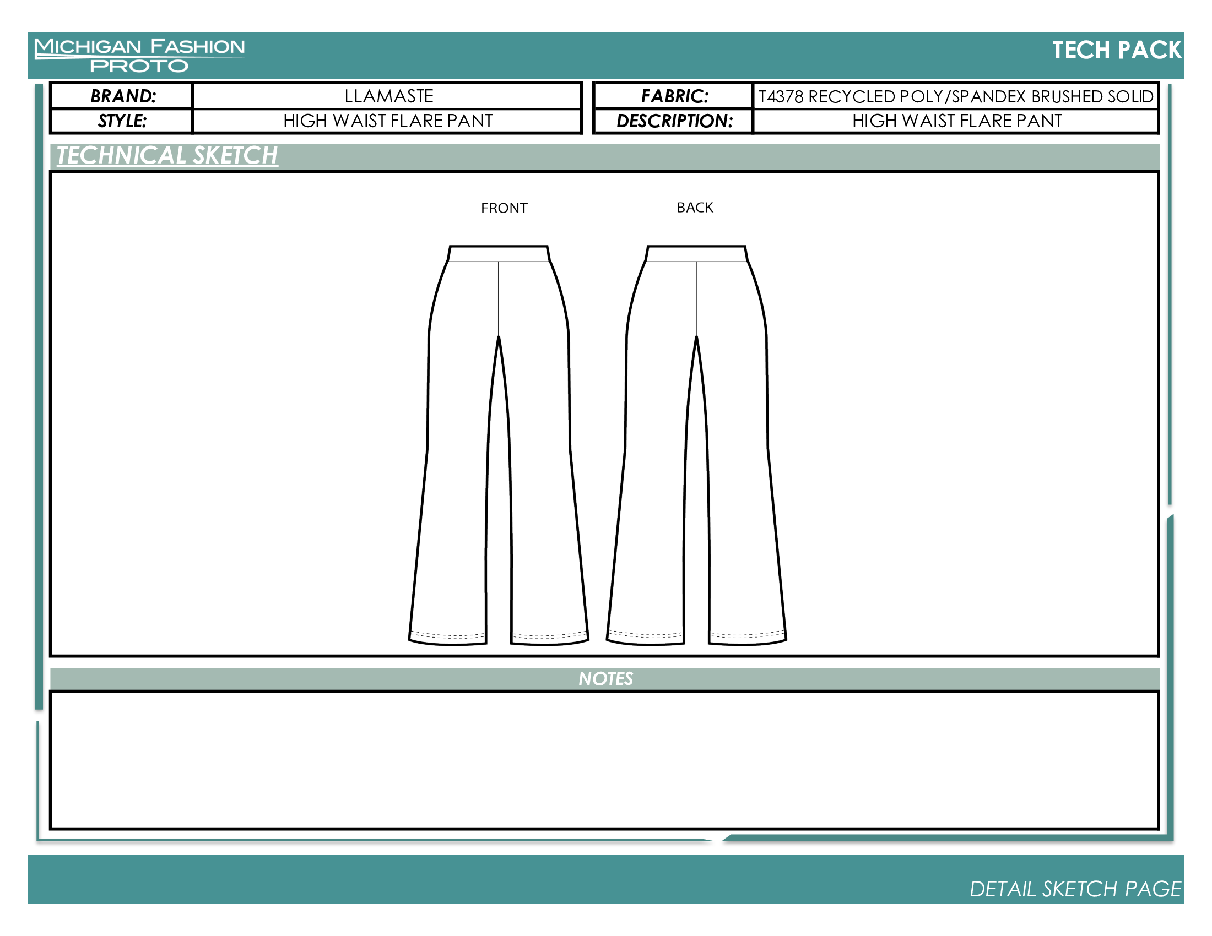The width and height of the screenshot is (1212, 936).
Task: Click inside the empty notes box
Action: coord(604,760)
